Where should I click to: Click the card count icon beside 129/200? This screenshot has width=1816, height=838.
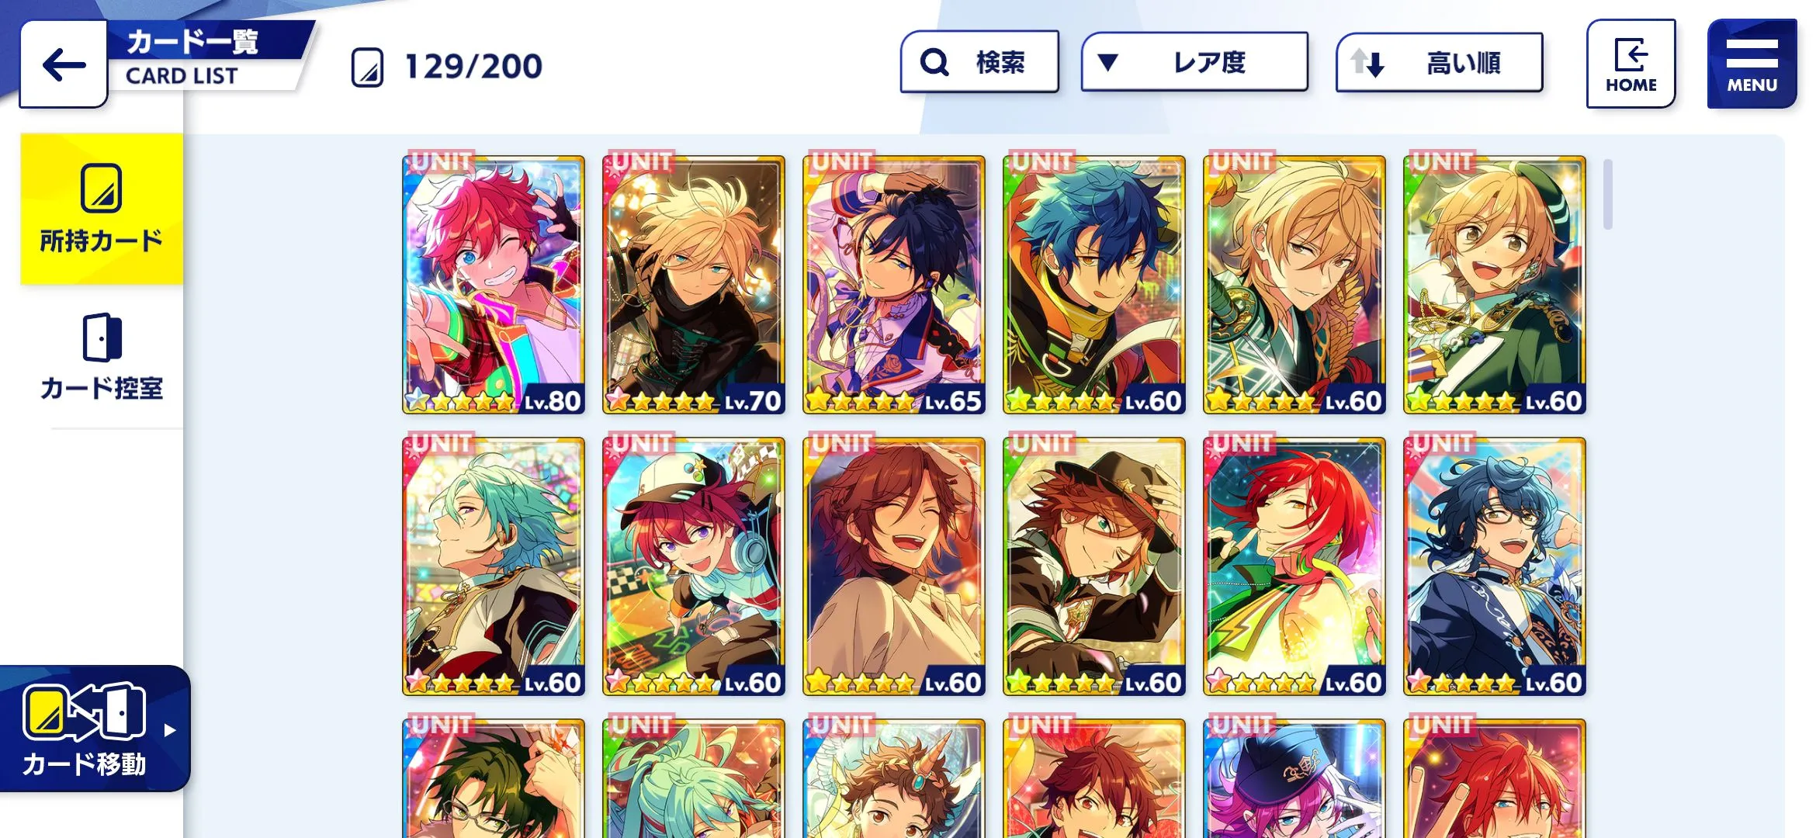pos(367,68)
